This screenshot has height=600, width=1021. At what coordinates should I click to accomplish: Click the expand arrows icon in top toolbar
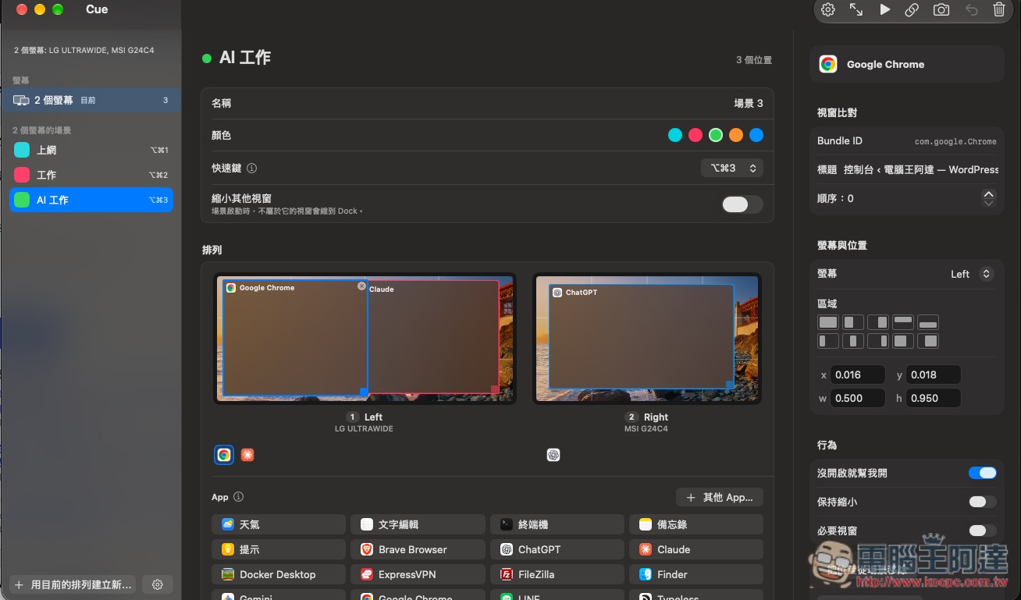(856, 10)
